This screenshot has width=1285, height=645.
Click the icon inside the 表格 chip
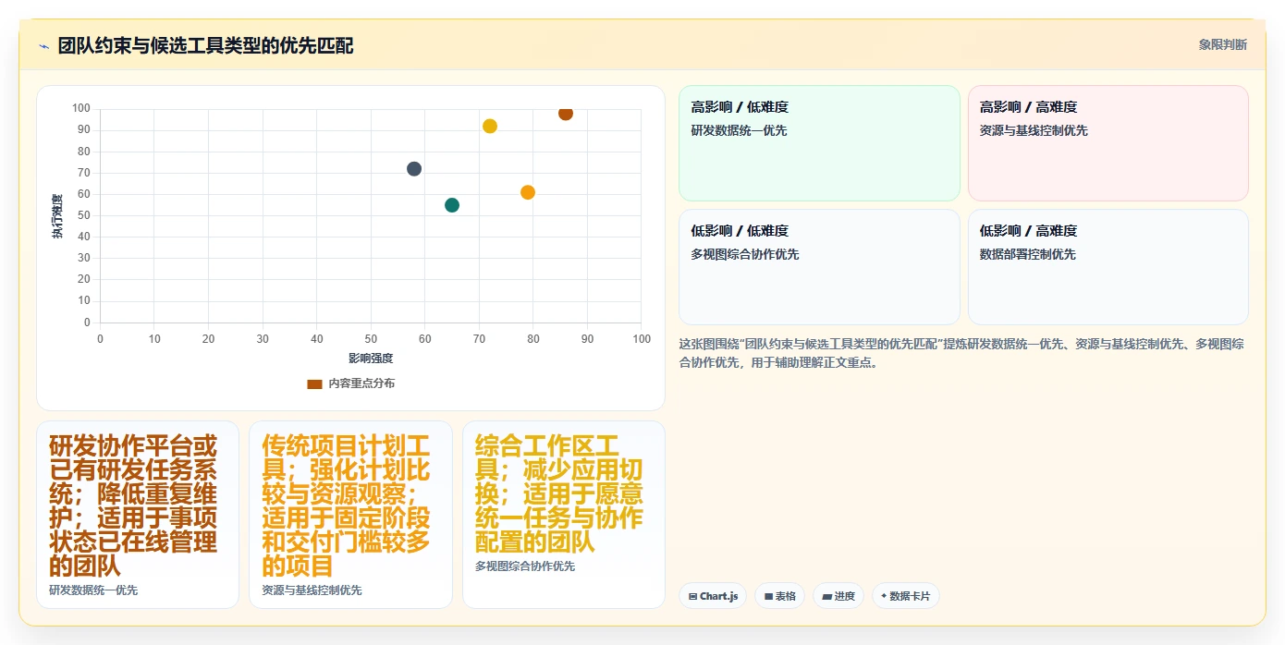click(x=768, y=597)
